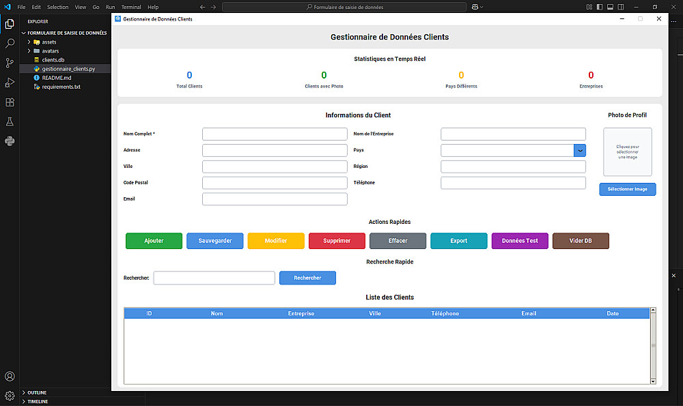Click the Rechercher button

click(307, 278)
